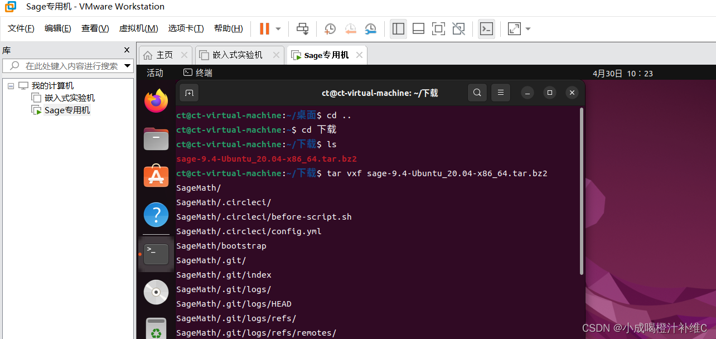Toggle the library sidebar view
The image size is (716, 339).
(398, 28)
